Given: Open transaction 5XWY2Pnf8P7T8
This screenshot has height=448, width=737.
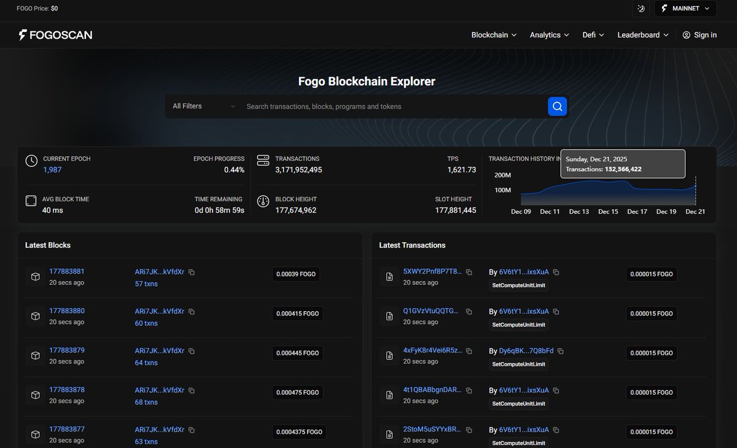Looking at the screenshot, I should point(432,271).
